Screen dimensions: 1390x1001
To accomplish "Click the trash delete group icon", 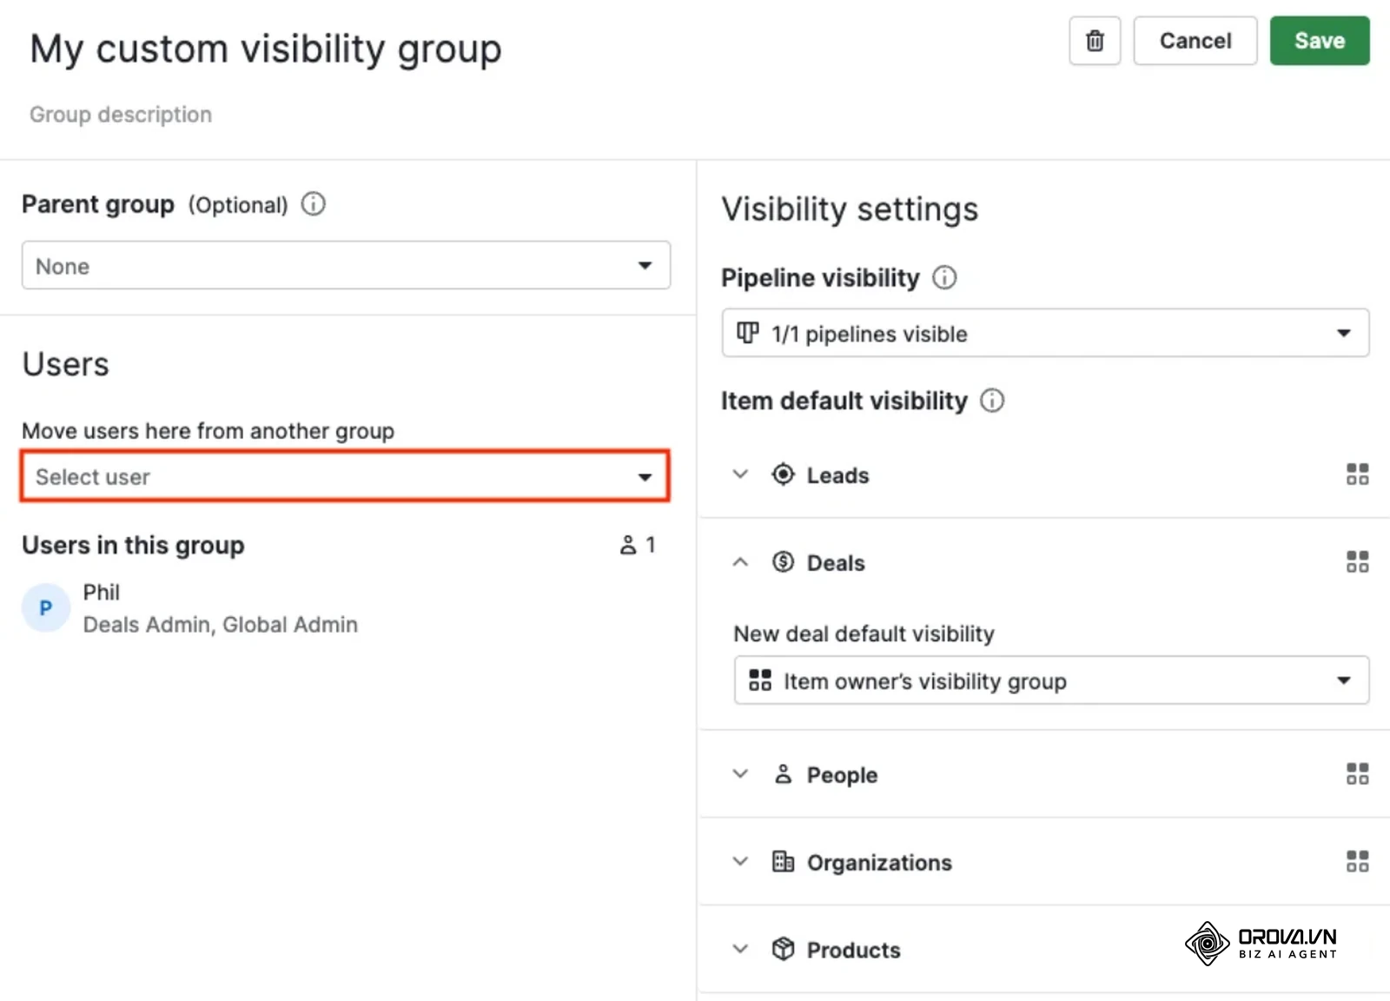I will (1095, 41).
